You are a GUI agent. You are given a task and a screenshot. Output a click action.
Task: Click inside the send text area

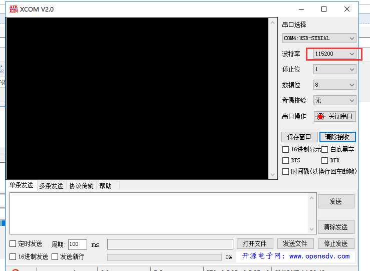(x=159, y=213)
